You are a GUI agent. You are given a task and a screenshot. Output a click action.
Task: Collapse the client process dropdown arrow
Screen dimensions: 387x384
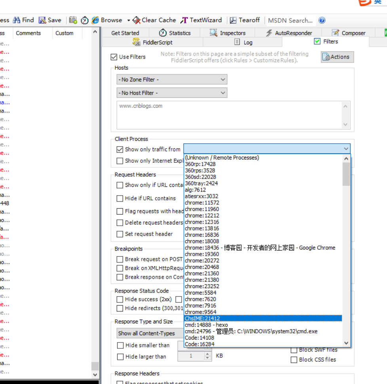(x=346, y=149)
